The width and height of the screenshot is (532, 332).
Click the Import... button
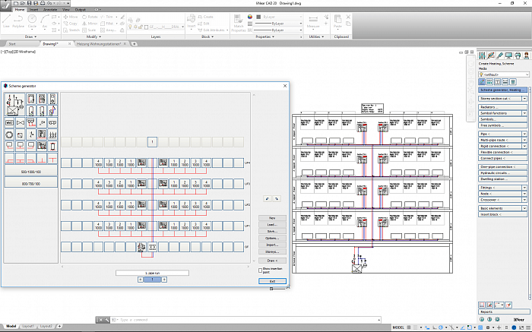click(x=272, y=245)
